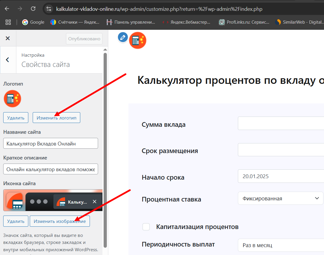Click the Название сайта input field
Image resolution: width=324 pixels, height=255 pixels.
50,143
